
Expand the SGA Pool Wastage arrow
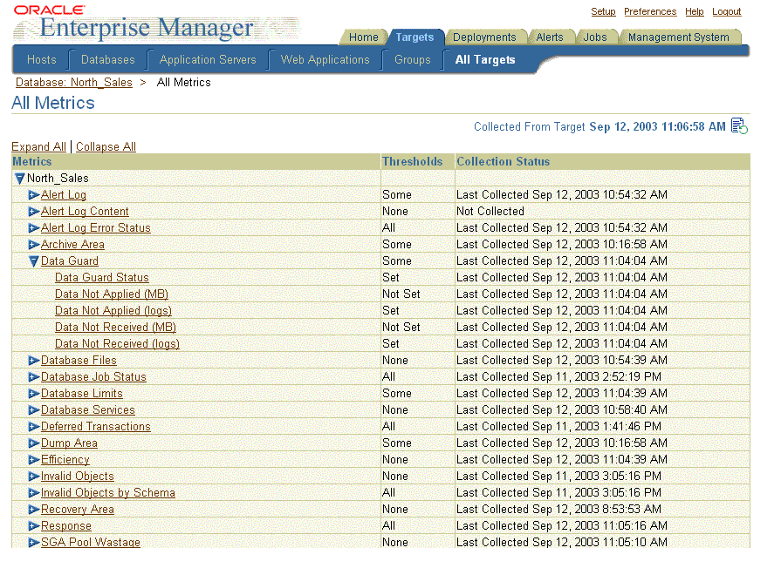point(34,542)
